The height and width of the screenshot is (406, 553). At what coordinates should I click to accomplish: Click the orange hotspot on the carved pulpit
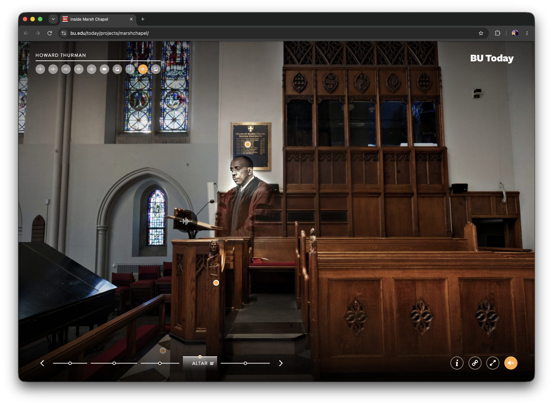pyautogui.click(x=216, y=283)
